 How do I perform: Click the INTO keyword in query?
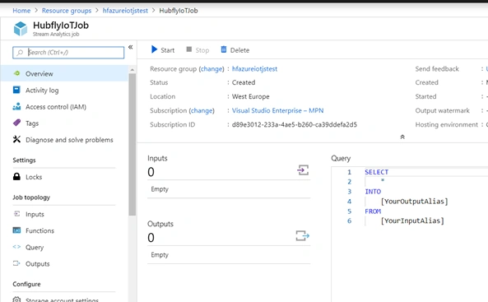(x=373, y=192)
